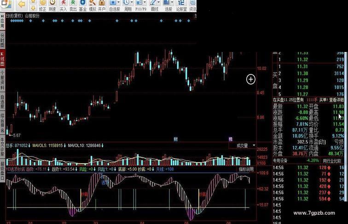Click the 内盘 48.34万 value

coord(336,154)
